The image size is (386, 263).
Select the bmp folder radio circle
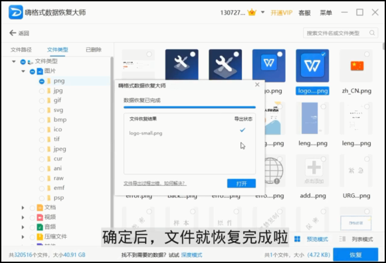[42, 120]
